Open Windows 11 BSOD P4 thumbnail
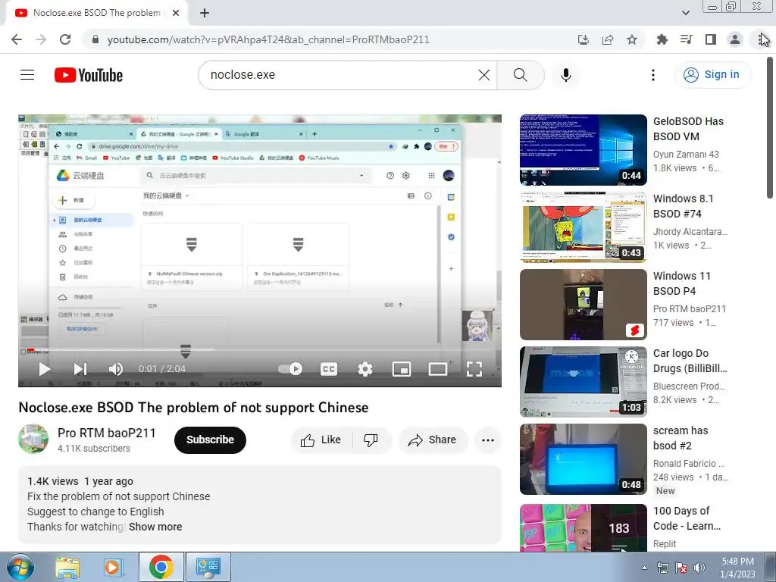Viewport: 776px width, 582px height. coord(583,305)
